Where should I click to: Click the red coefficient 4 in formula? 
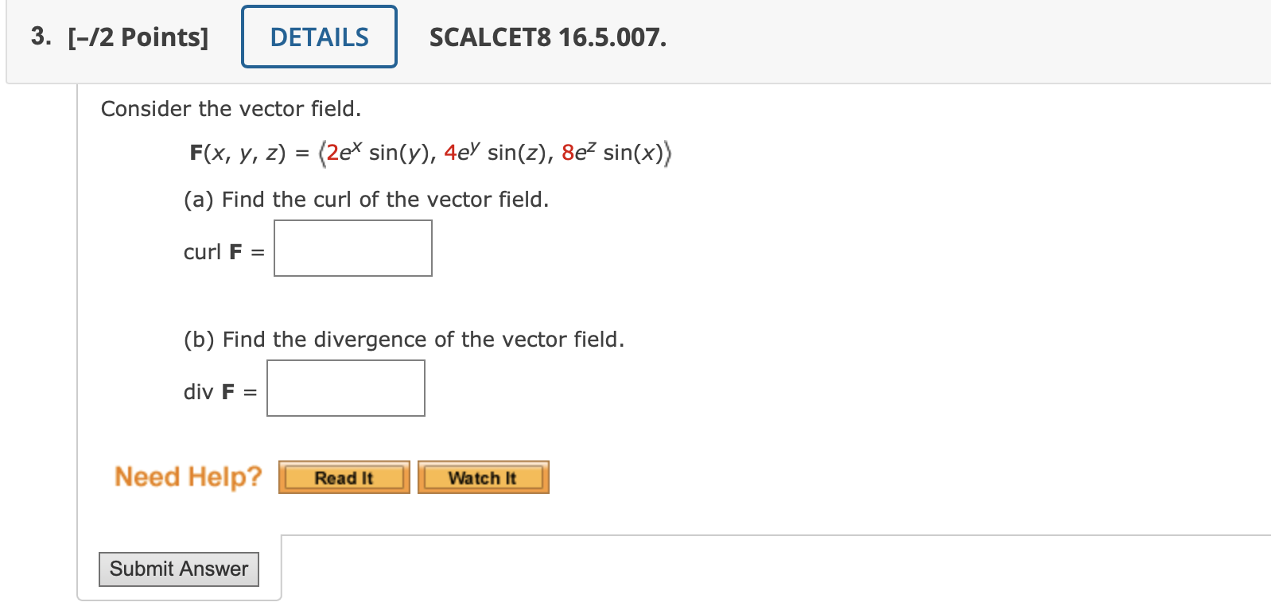450,153
